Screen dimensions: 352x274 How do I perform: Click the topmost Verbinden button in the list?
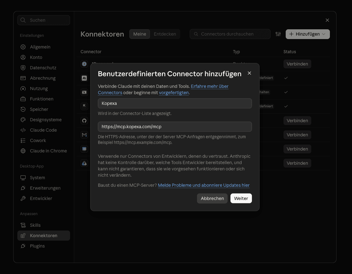click(x=297, y=64)
